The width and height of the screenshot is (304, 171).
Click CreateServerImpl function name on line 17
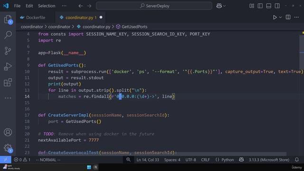point(68,115)
